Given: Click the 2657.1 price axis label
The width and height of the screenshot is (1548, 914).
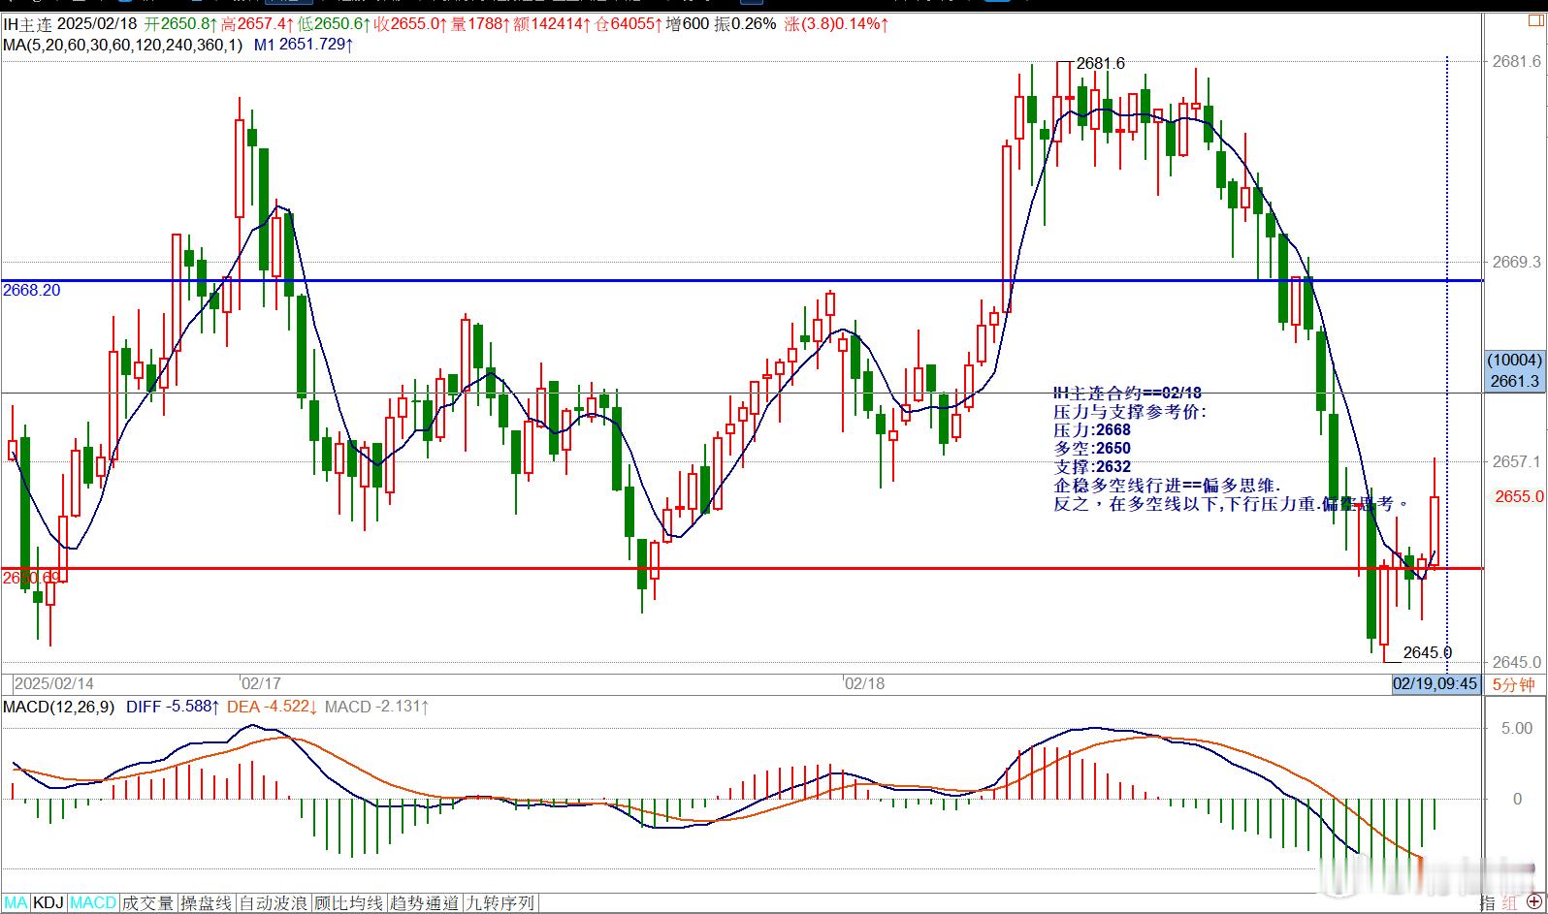Looking at the screenshot, I should click(x=1516, y=462).
